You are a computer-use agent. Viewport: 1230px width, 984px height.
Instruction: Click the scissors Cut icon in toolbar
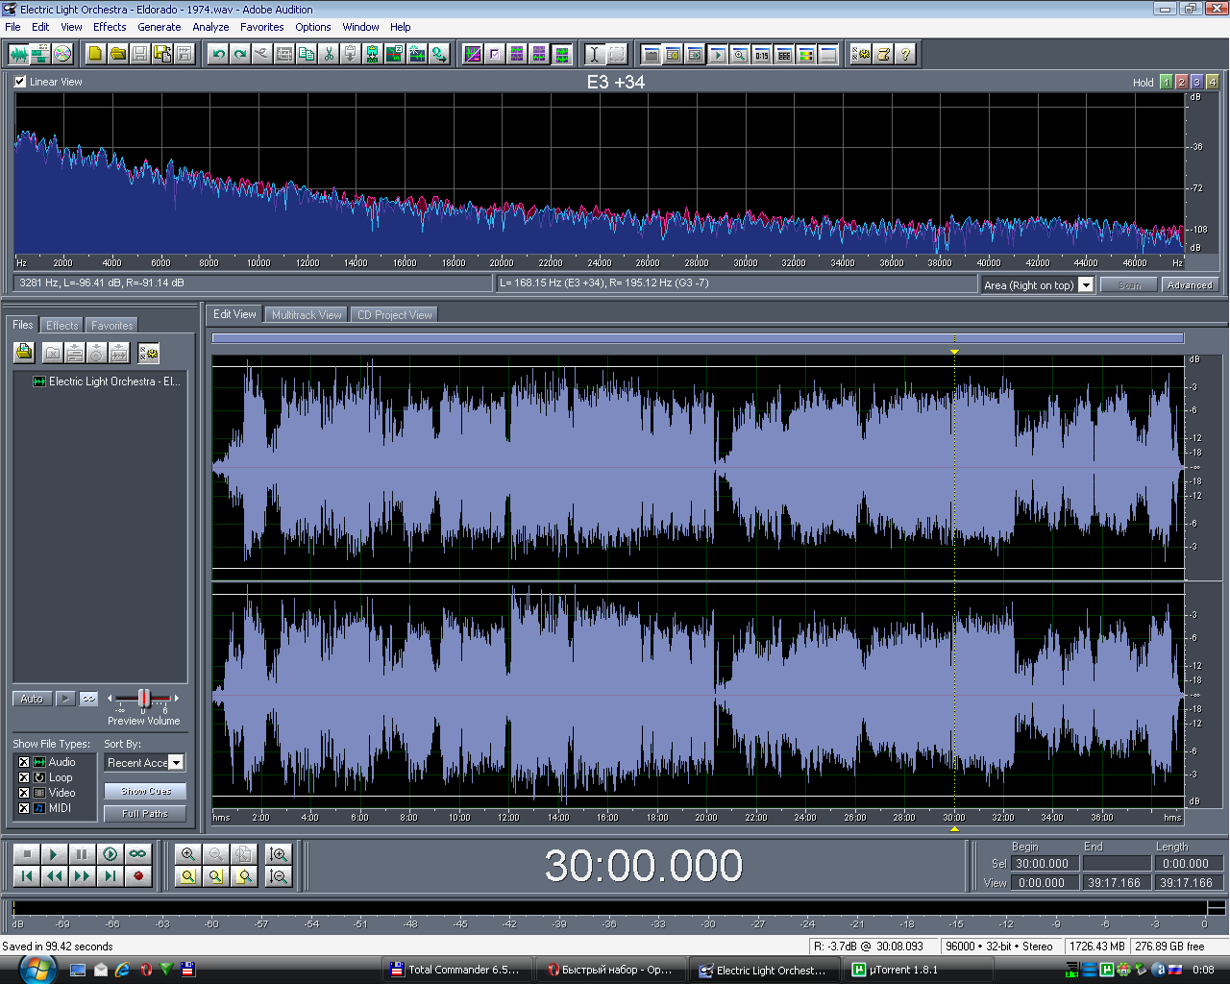click(x=329, y=54)
